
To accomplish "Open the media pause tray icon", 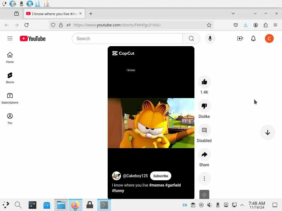I will pos(201,205).
